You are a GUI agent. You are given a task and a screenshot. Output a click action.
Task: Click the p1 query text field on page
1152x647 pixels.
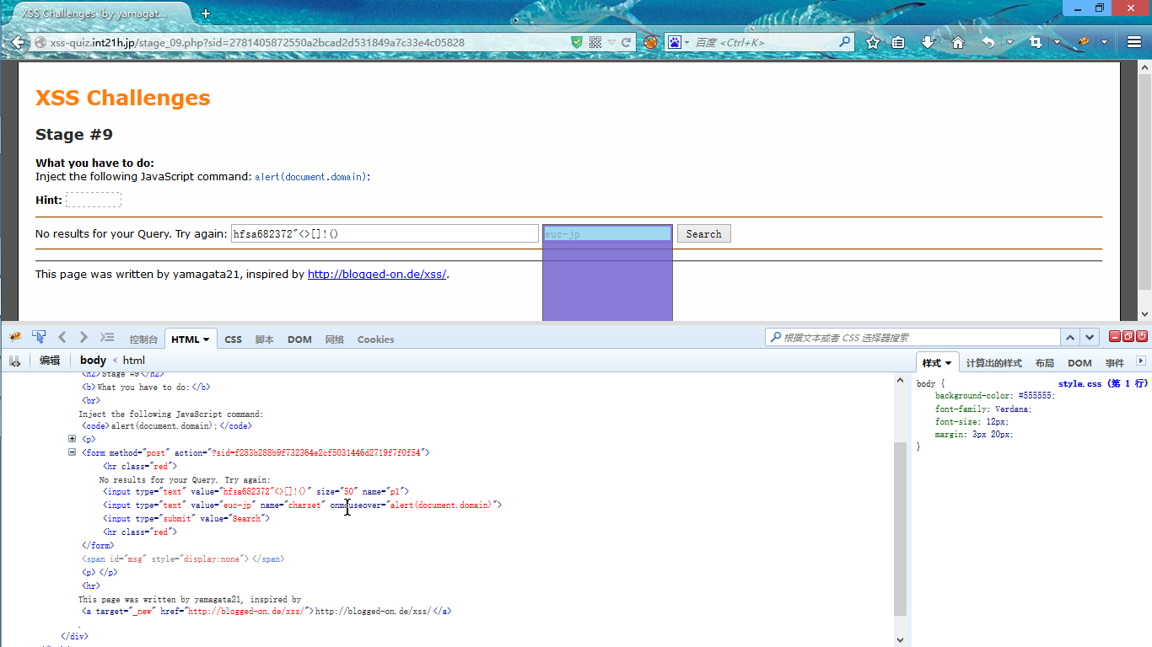385,233
